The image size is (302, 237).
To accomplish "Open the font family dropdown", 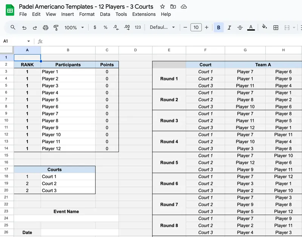I will (162, 28).
